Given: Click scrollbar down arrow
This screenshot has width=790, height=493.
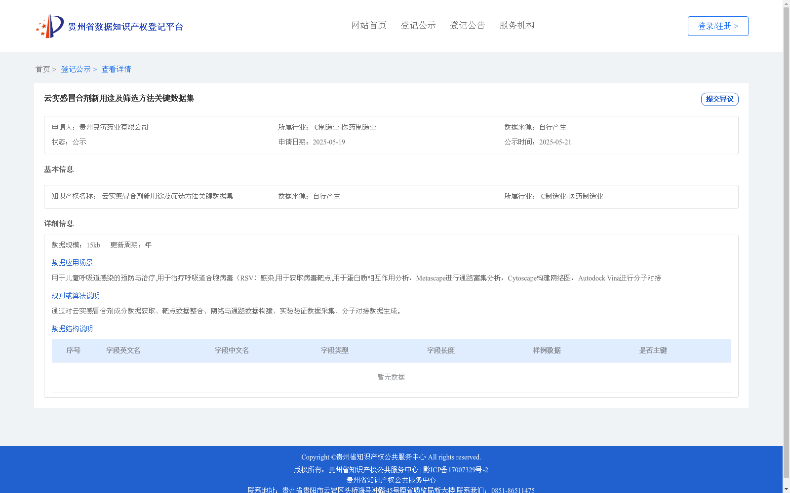Looking at the screenshot, I should pyautogui.click(x=786, y=489).
